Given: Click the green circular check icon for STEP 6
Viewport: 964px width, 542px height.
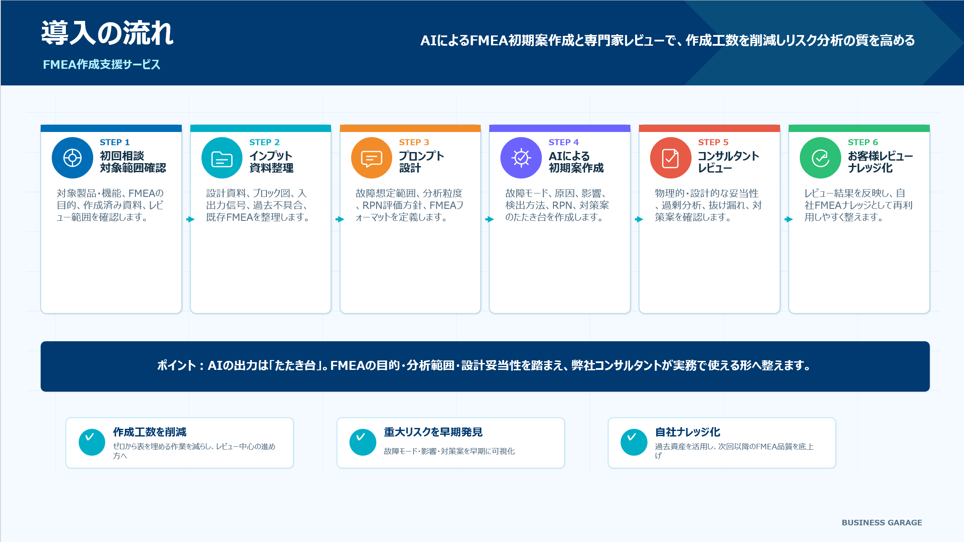Looking at the screenshot, I should tap(820, 158).
